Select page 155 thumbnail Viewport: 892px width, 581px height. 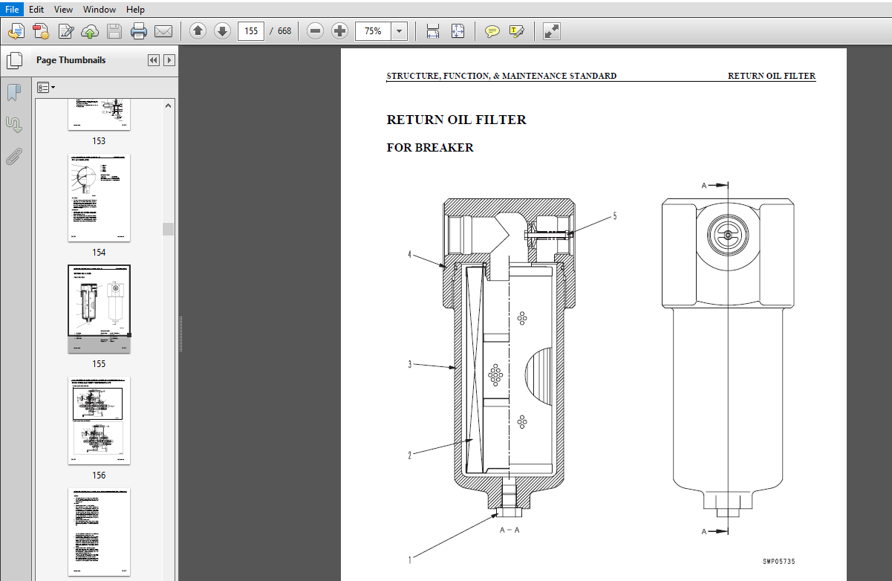point(99,308)
